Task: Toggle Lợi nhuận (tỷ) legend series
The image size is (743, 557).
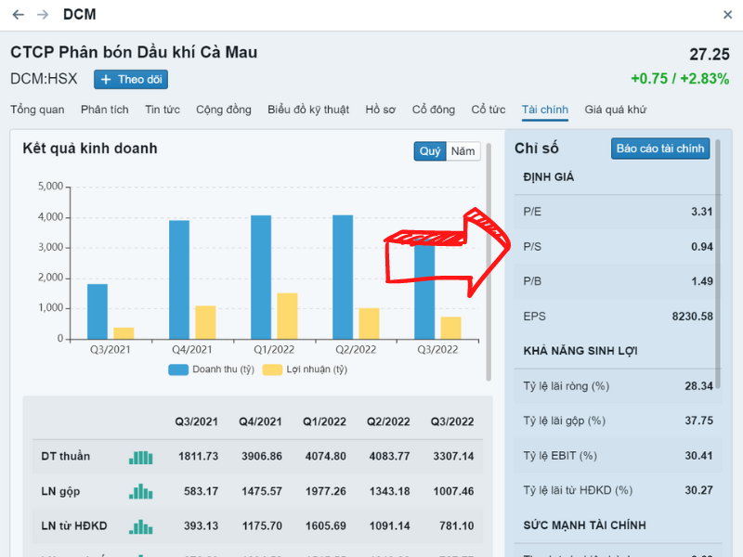Action: click(x=305, y=369)
